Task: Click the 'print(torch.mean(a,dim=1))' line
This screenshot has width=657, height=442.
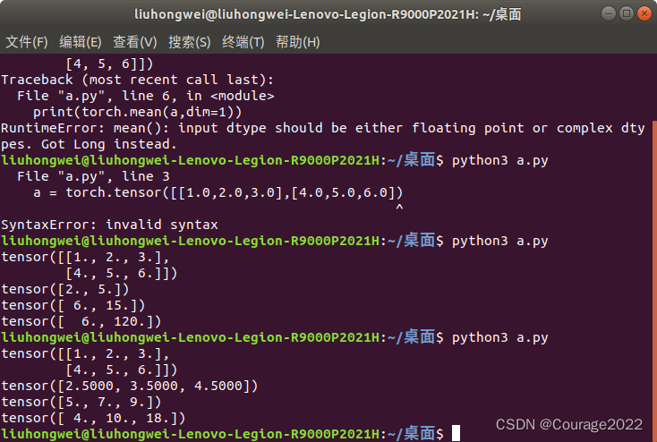Action: click(x=138, y=112)
